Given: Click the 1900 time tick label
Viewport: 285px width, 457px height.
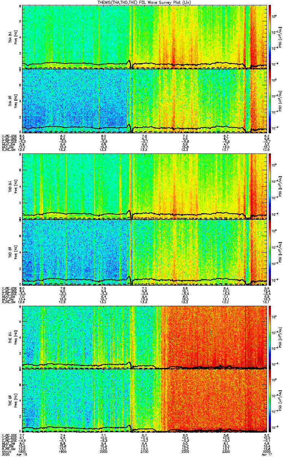Looking at the screenshot, I should pos(63,451).
